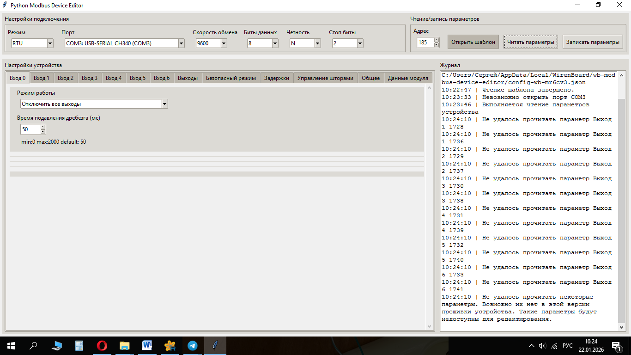Switch to the Выходы tab
The width and height of the screenshot is (631, 355).
(188, 78)
